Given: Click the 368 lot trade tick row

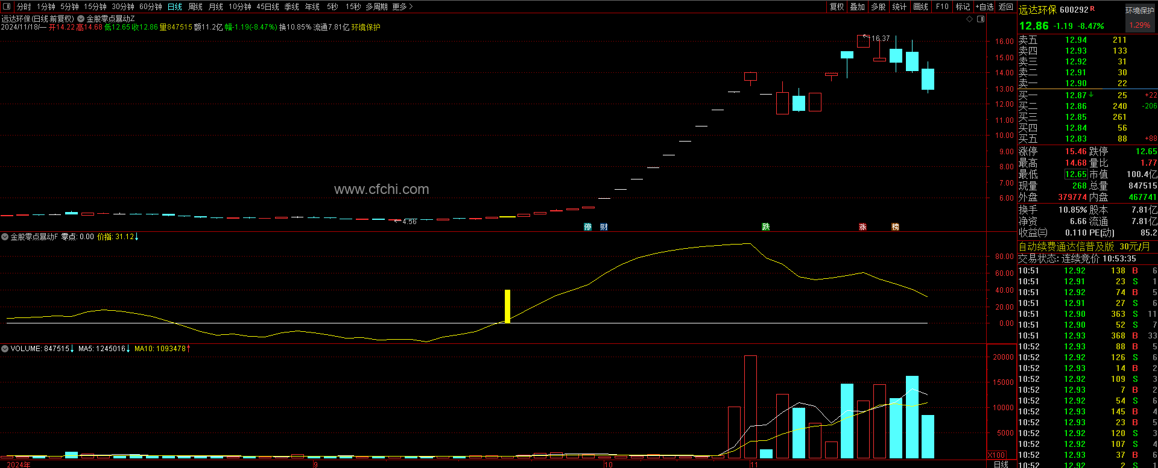Looking at the screenshot, I should 1087,336.
